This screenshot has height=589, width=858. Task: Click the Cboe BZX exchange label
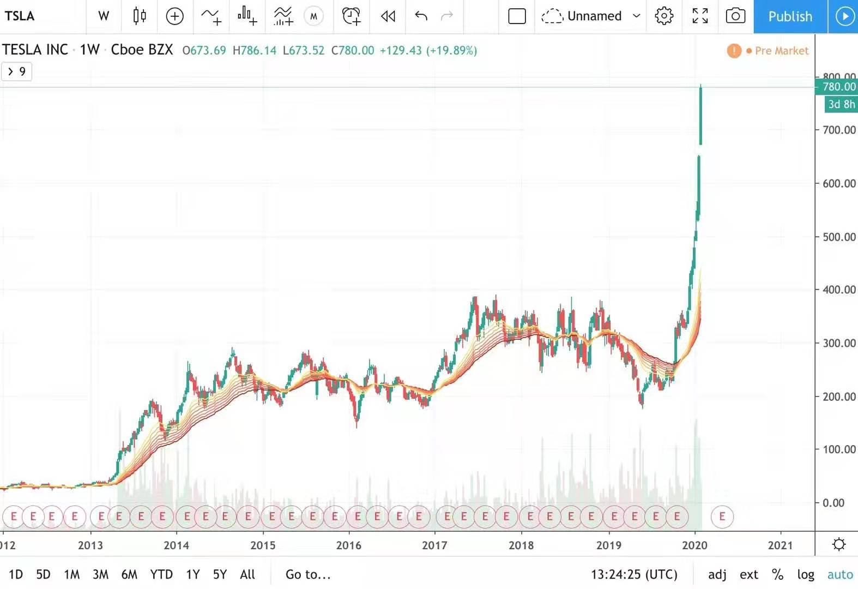click(x=142, y=50)
